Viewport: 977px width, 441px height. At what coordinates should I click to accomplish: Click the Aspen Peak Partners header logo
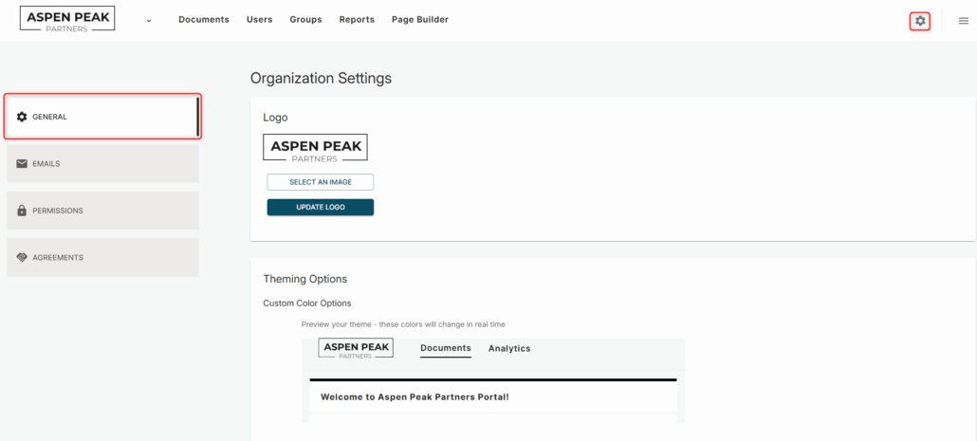[x=67, y=19]
